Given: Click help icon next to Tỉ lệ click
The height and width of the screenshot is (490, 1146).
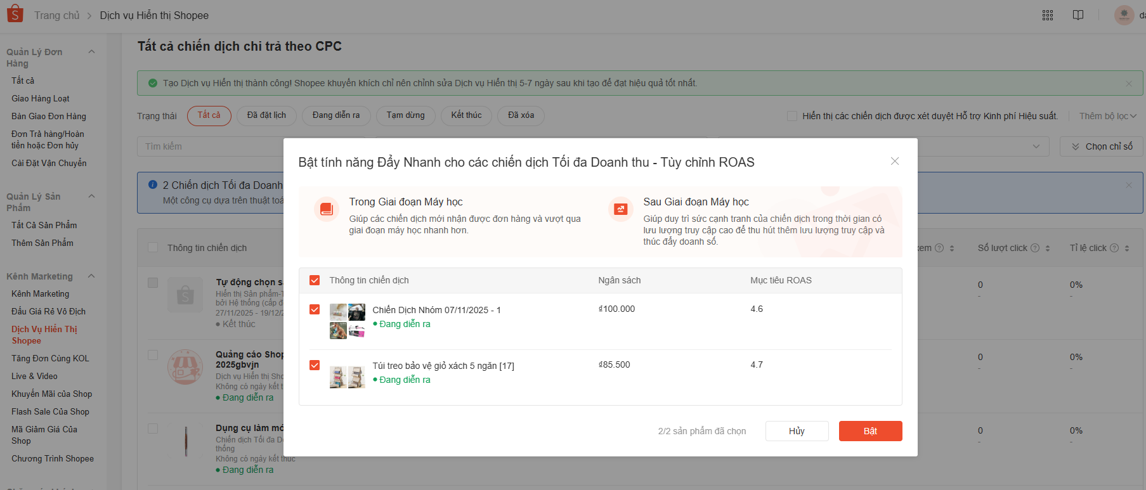Looking at the screenshot, I should click(x=1114, y=248).
